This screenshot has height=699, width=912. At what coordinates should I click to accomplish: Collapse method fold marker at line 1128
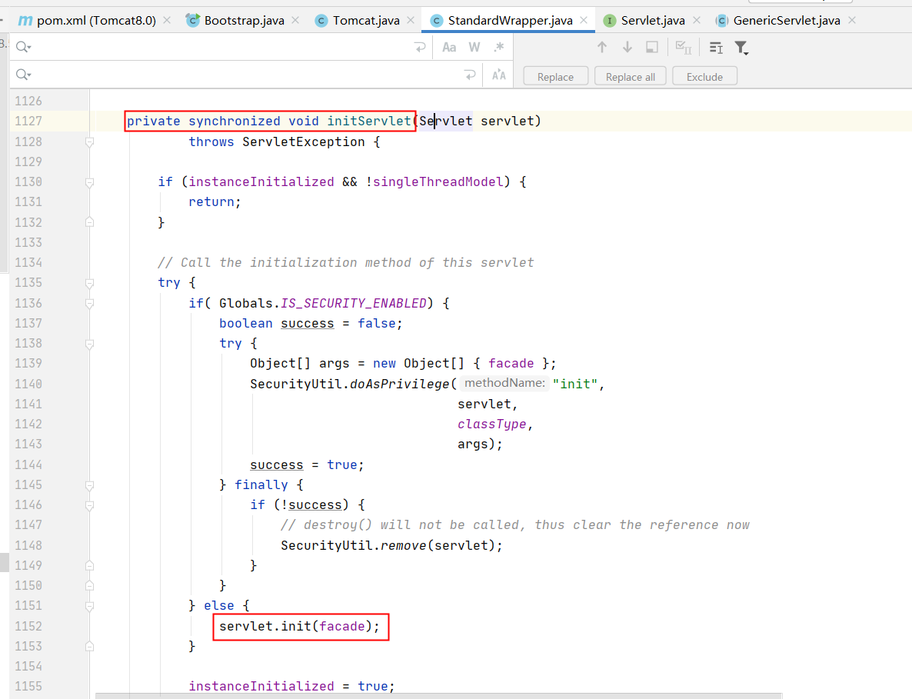89,142
